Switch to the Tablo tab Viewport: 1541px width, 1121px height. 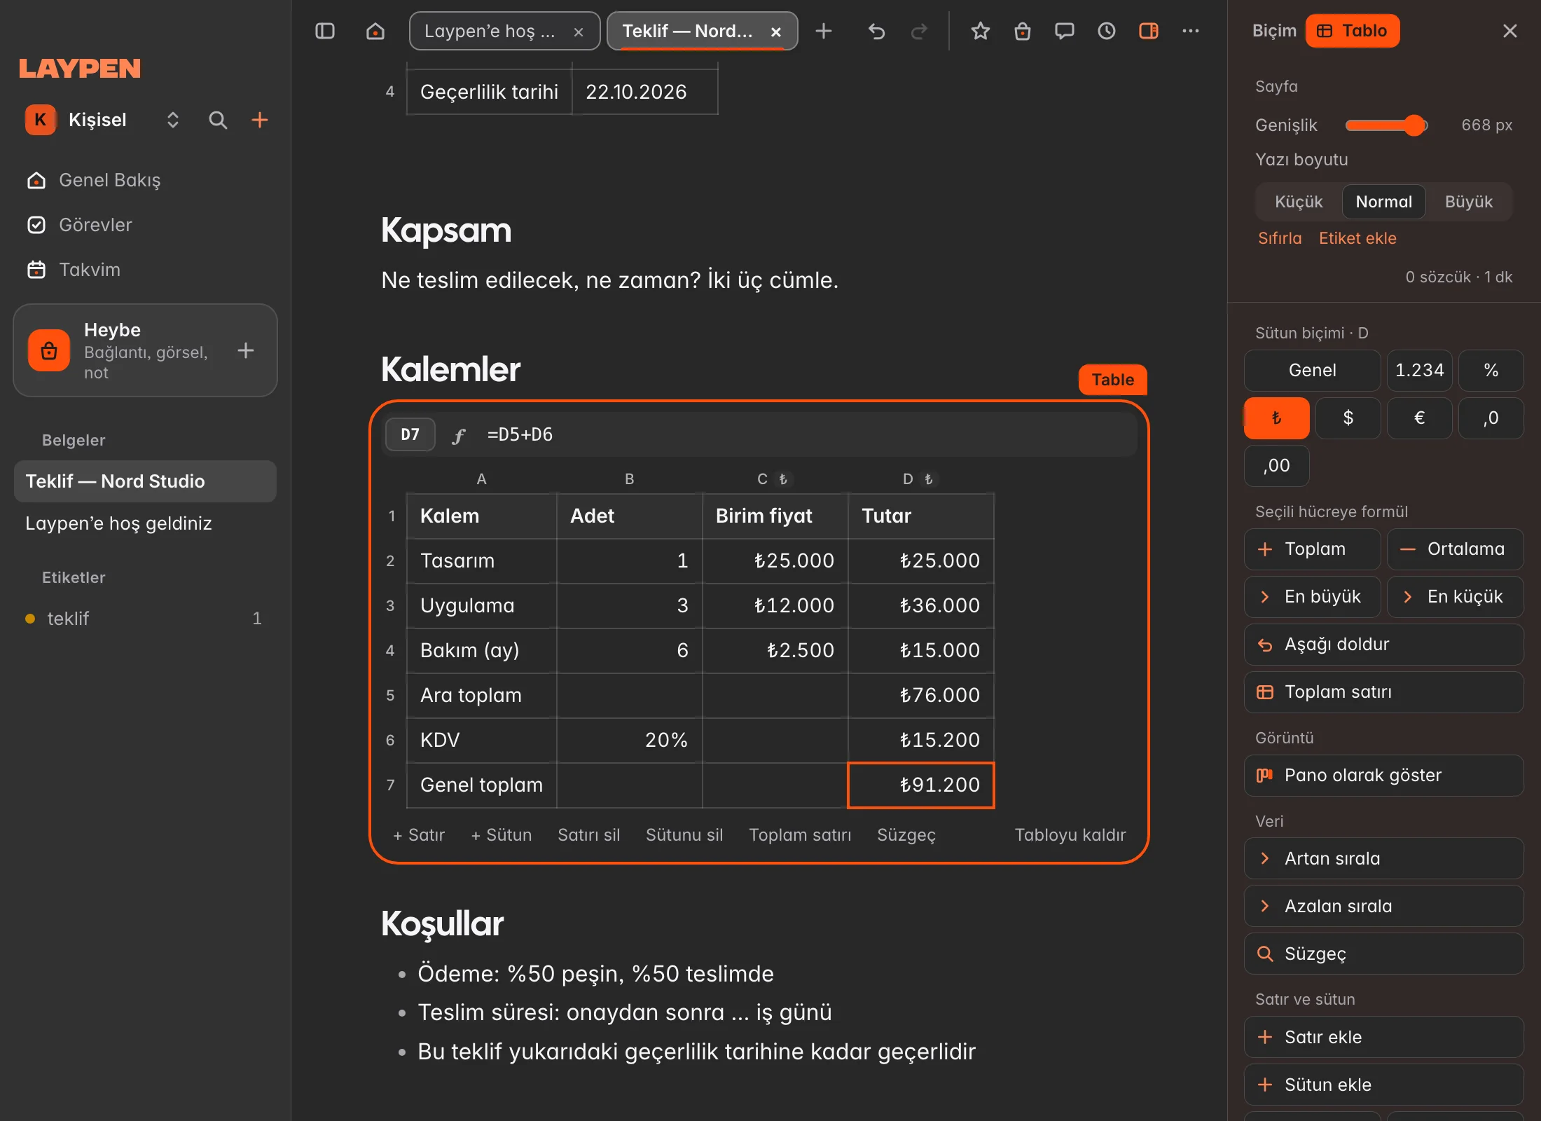tap(1353, 31)
